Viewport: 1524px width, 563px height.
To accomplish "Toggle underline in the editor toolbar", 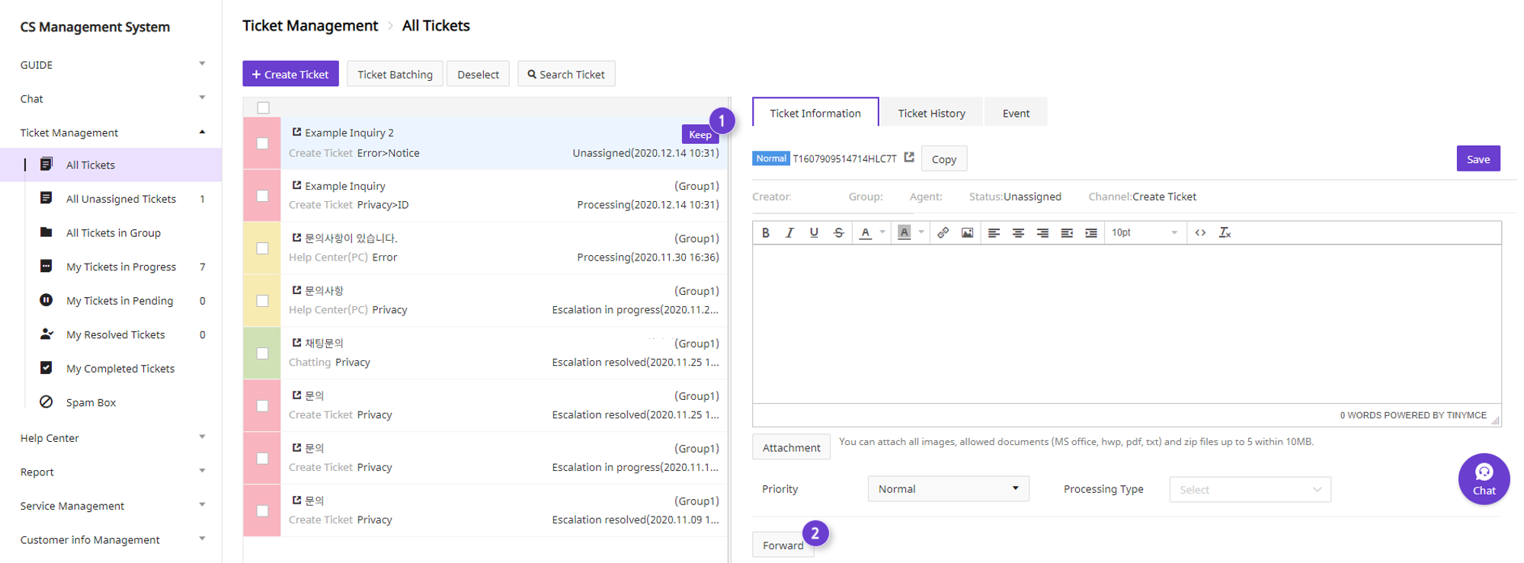I will pyautogui.click(x=814, y=232).
